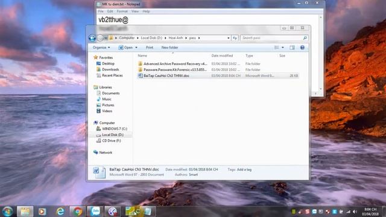Show the preview pane icon in toolbar
The image size is (386, 217).
[x=292, y=48]
